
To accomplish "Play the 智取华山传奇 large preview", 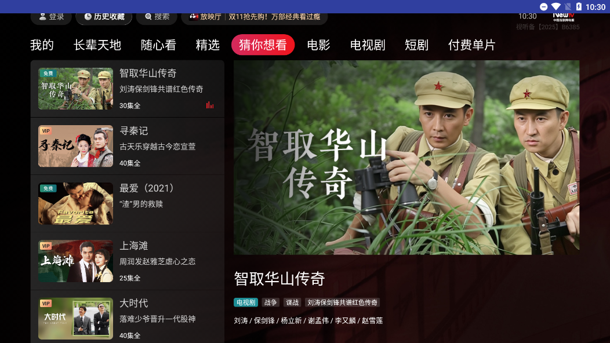I will [x=406, y=158].
